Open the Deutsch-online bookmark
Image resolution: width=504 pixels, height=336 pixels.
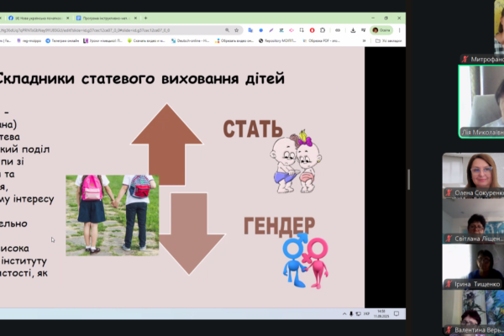(191, 41)
